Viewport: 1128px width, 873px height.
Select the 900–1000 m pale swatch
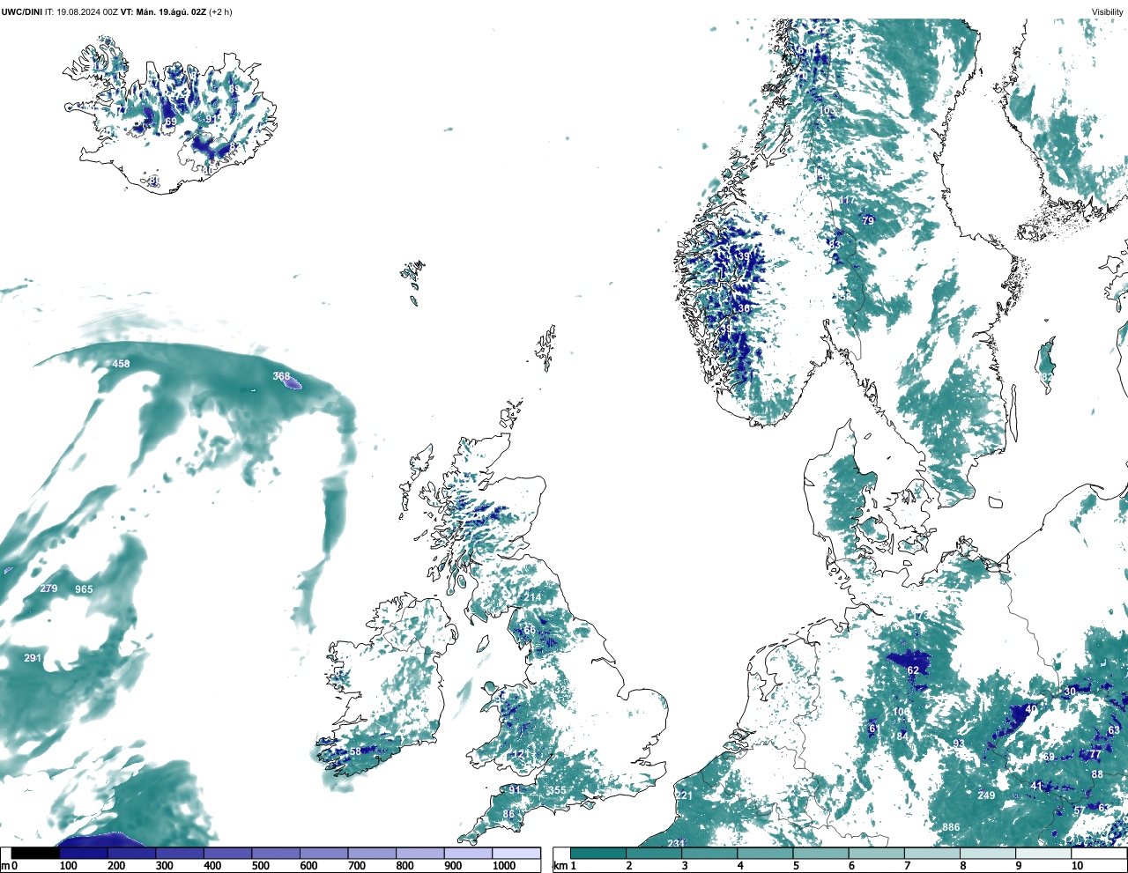coord(468,853)
